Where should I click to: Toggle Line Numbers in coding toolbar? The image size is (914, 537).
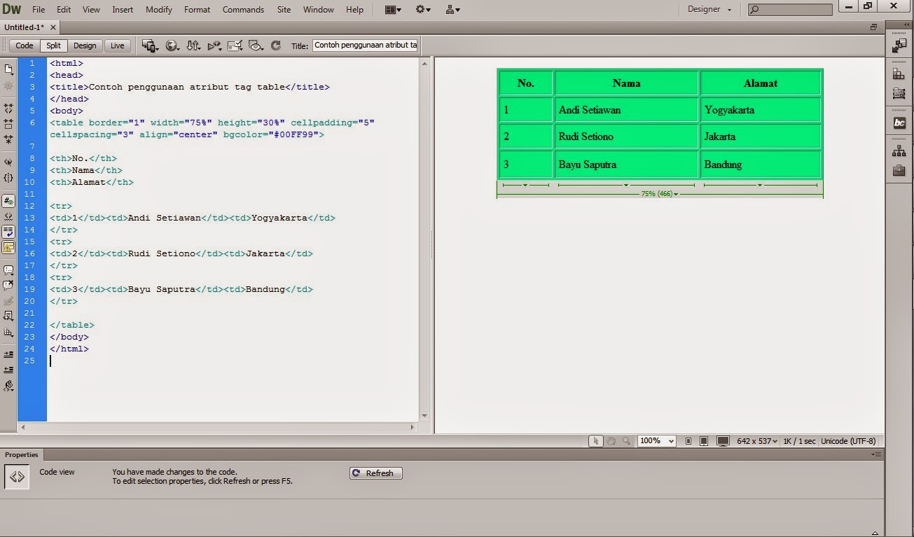pyautogui.click(x=8, y=201)
